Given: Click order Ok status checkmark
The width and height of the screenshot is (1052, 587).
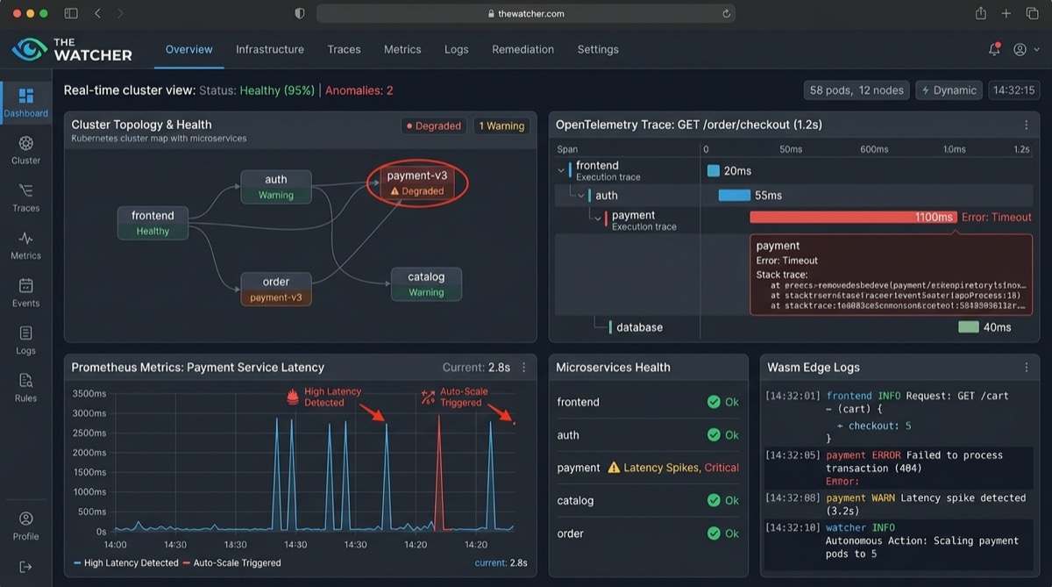Looking at the screenshot, I should (x=714, y=533).
